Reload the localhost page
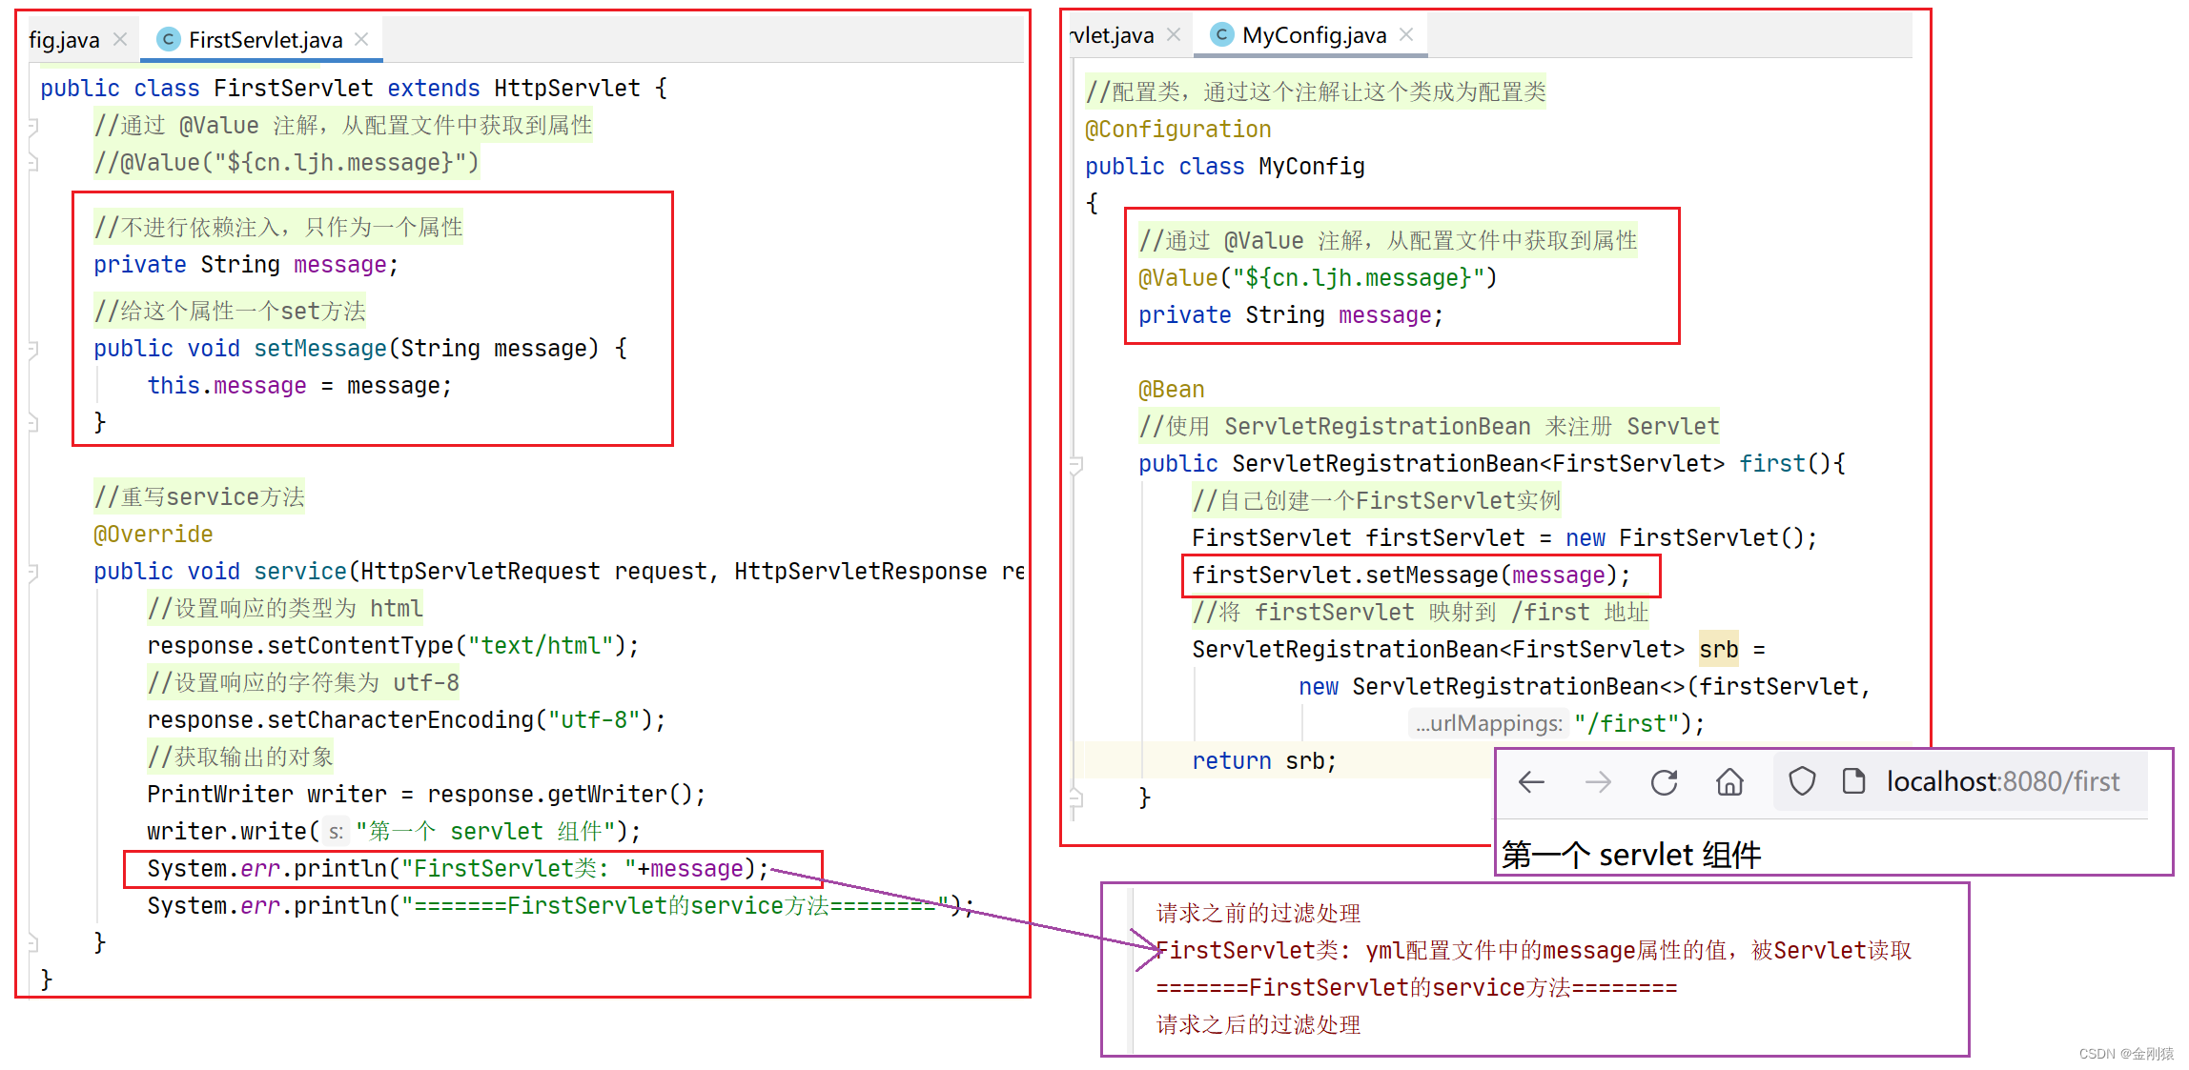2189x1070 pixels. click(x=1665, y=782)
